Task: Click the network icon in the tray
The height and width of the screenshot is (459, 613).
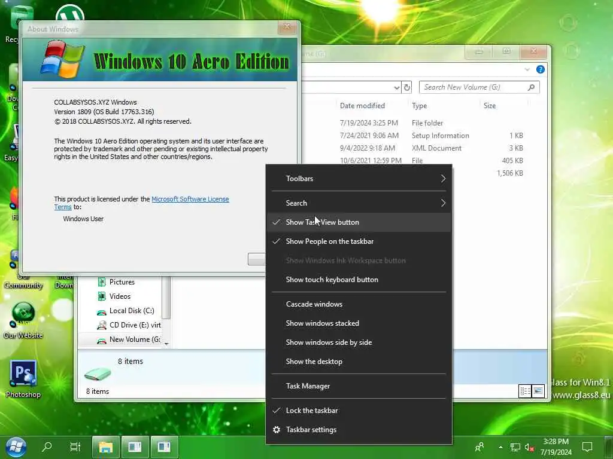Action: coord(515,447)
